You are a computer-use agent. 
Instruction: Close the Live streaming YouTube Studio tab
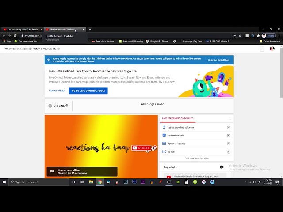(41, 30)
